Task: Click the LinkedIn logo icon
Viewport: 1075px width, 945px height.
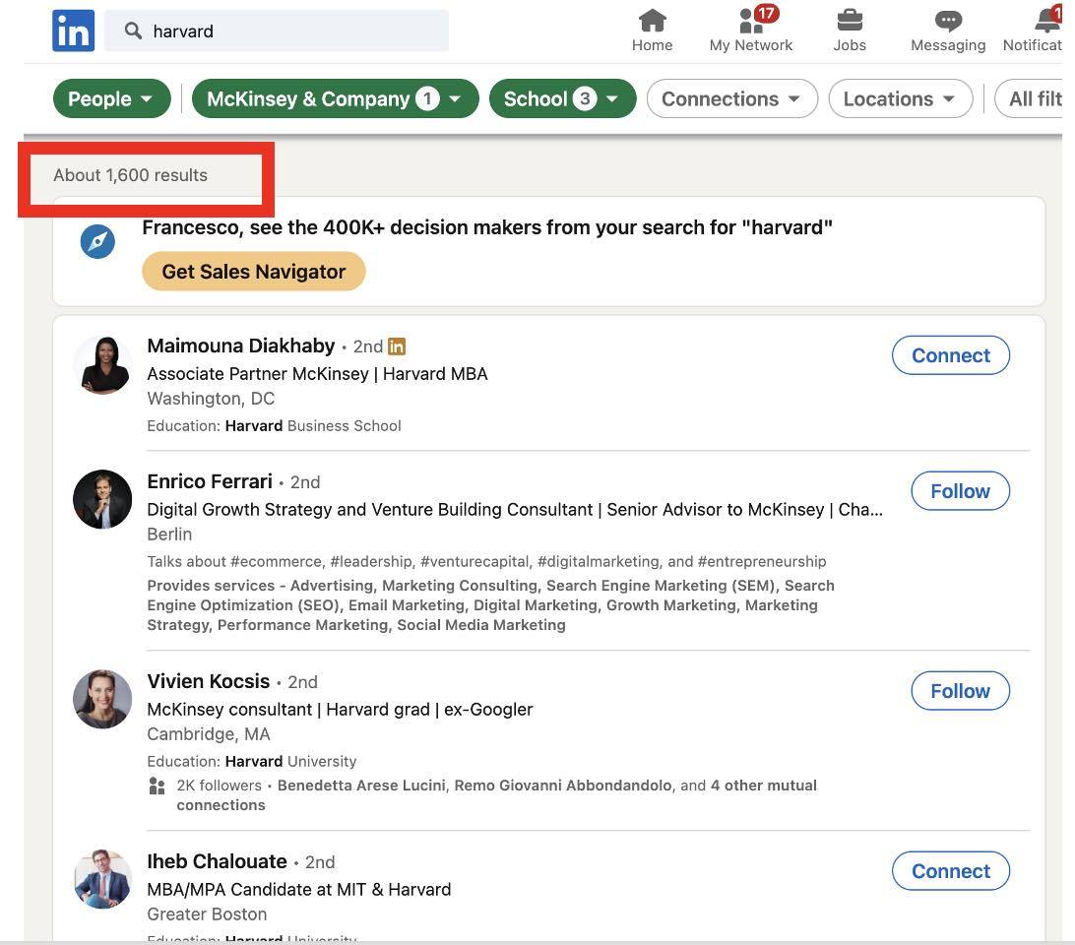Action: pos(74,31)
